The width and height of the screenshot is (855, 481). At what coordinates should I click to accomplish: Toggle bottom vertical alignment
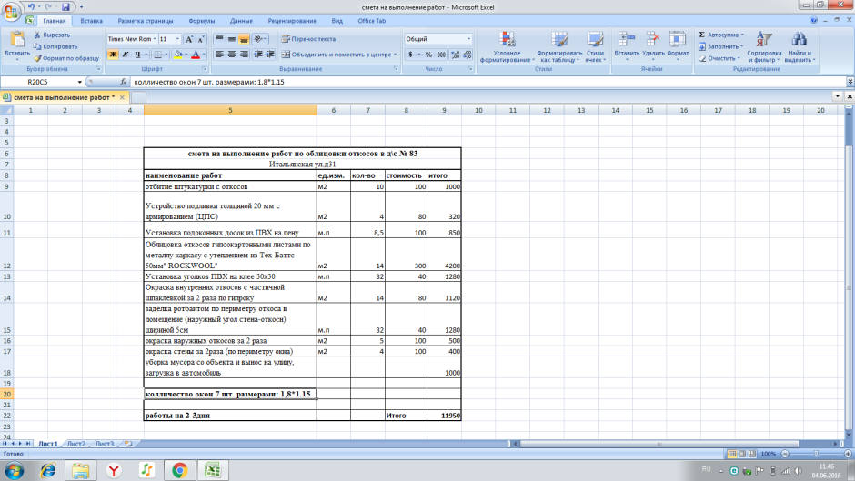click(244, 39)
